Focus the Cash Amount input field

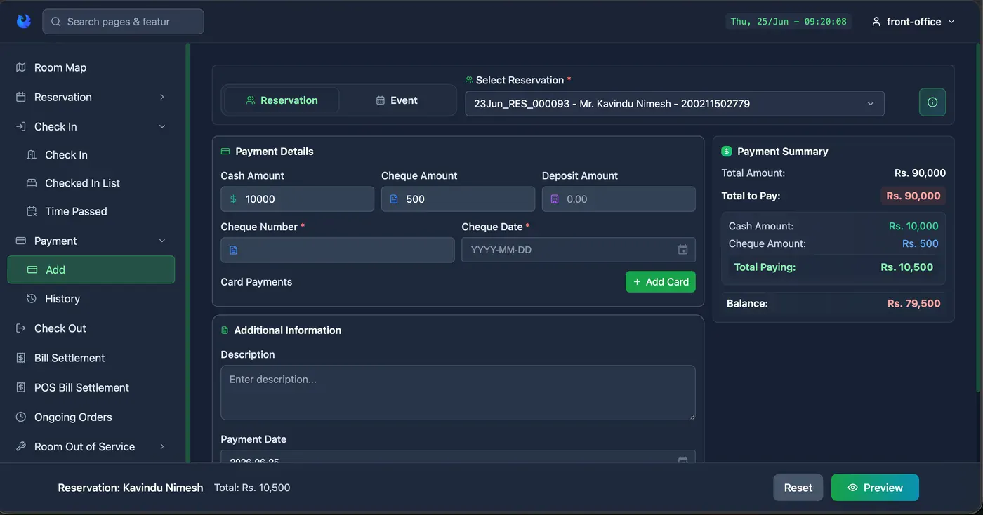tap(297, 199)
